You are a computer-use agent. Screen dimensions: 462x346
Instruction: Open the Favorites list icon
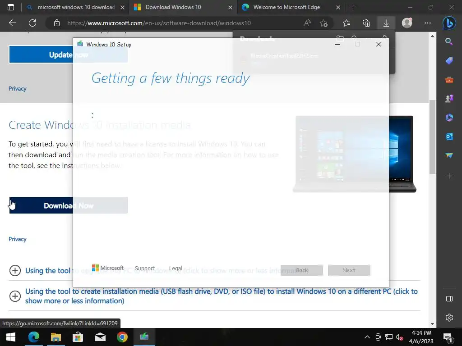click(346, 23)
